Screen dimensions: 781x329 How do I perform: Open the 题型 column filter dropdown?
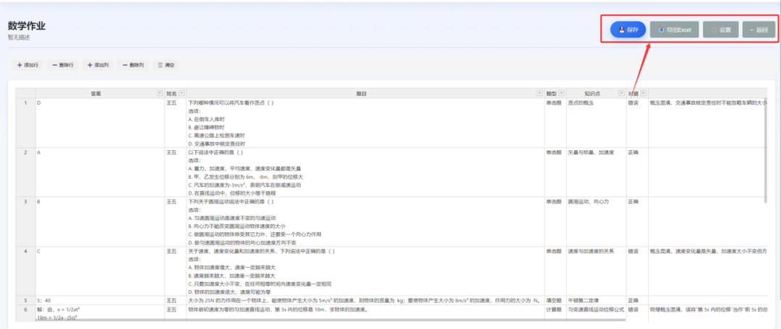pos(561,93)
